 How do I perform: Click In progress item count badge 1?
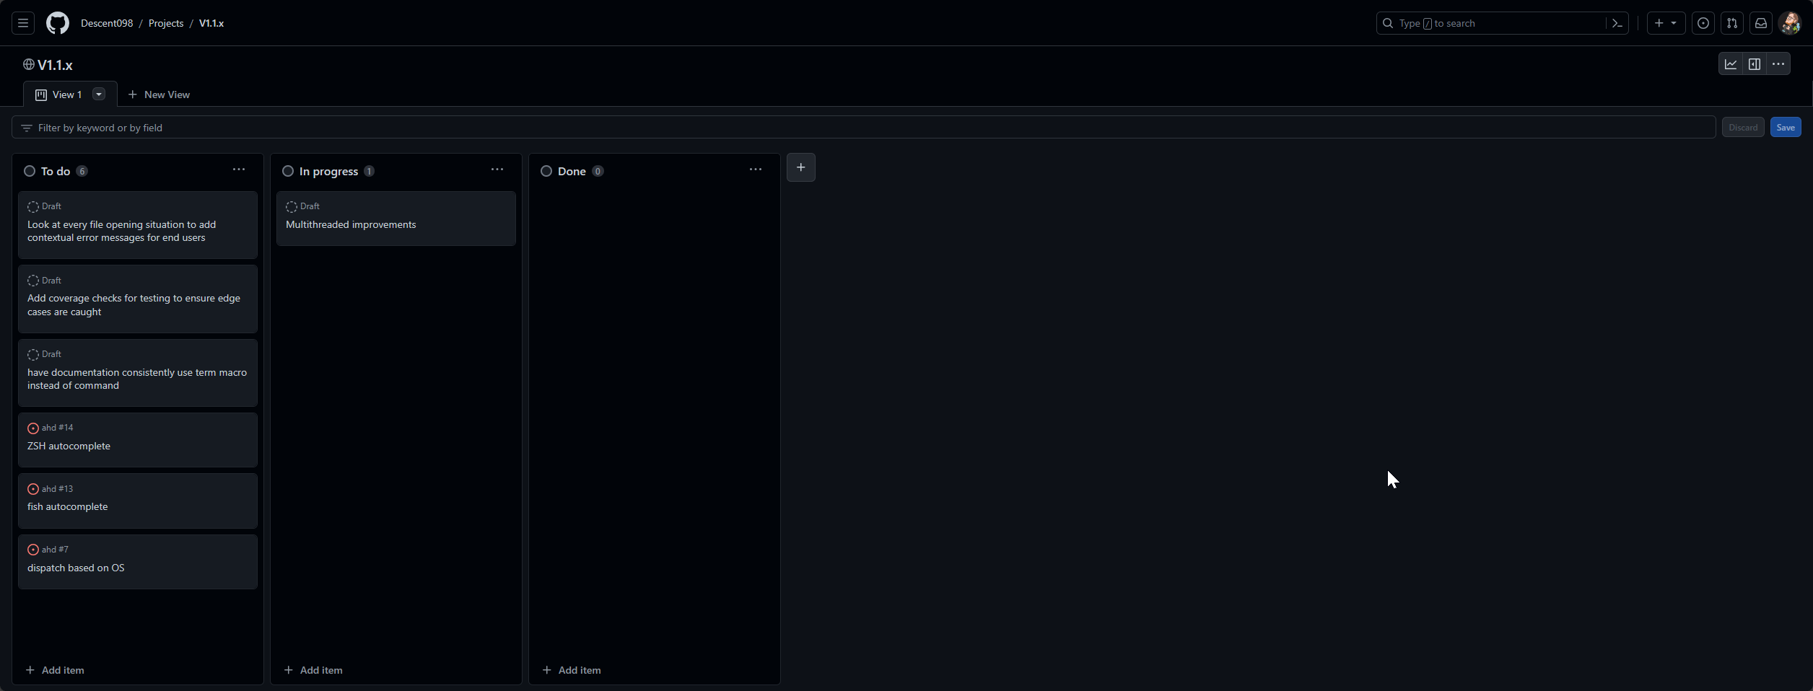pos(369,171)
